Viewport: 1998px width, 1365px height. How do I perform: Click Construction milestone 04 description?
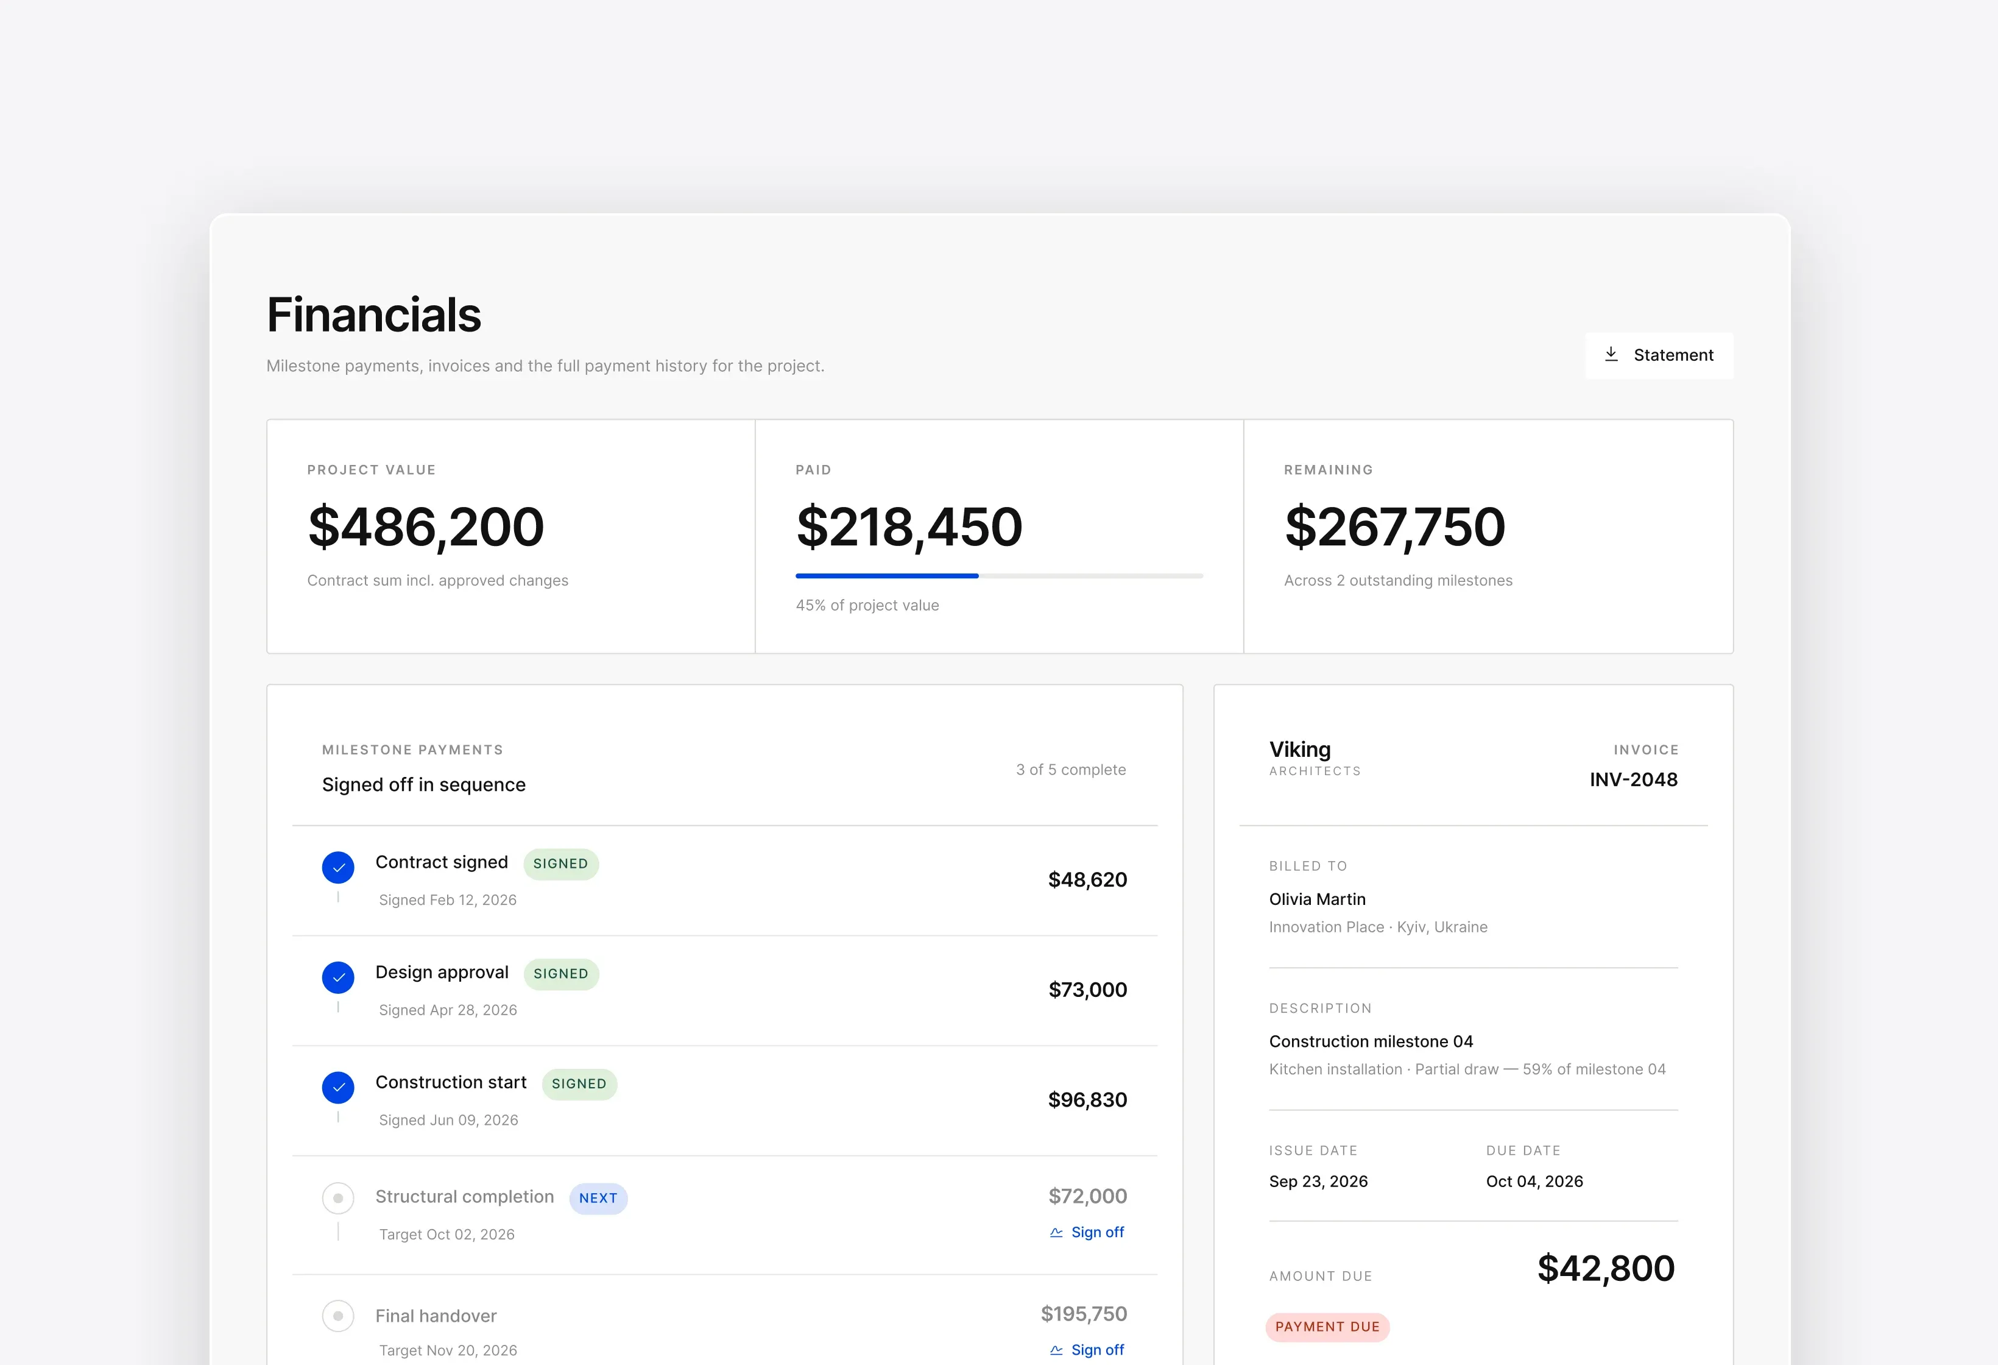tap(1371, 1041)
